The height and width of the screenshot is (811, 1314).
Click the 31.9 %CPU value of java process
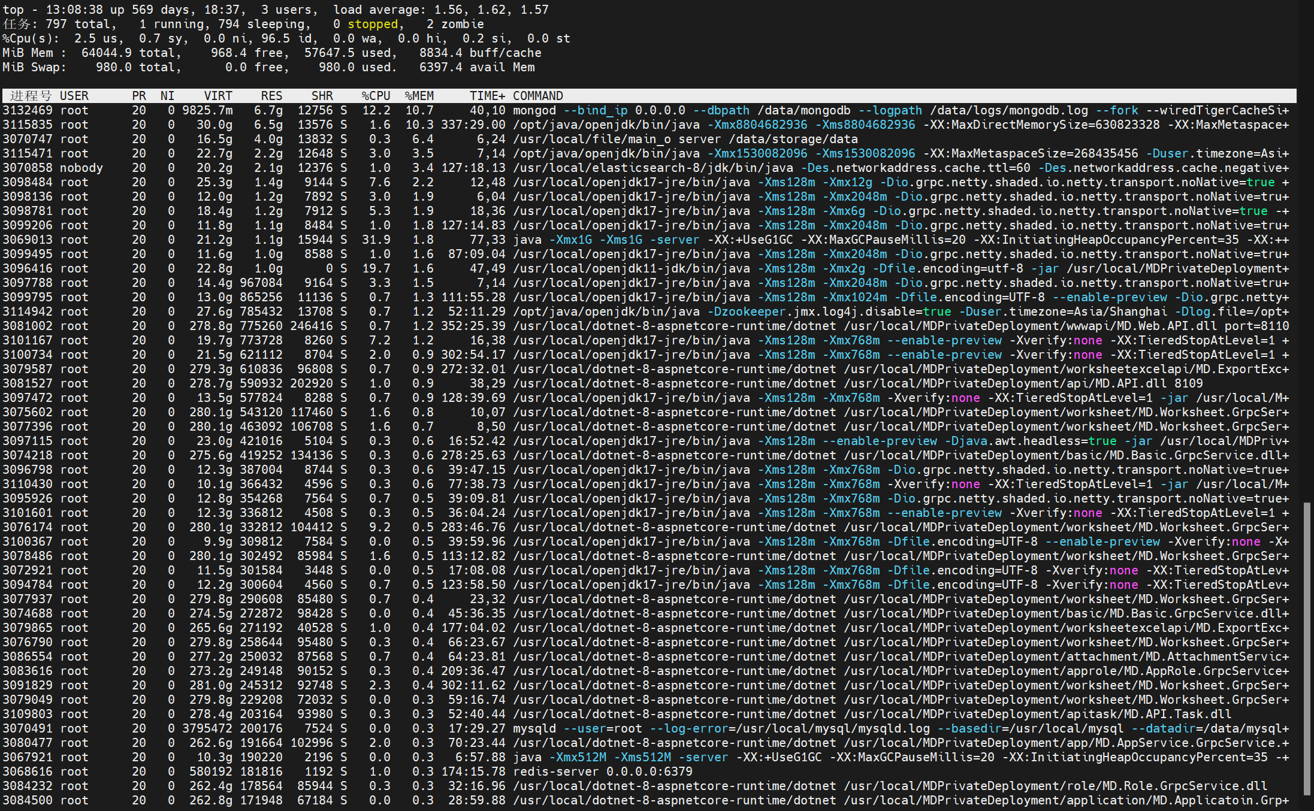point(376,240)
